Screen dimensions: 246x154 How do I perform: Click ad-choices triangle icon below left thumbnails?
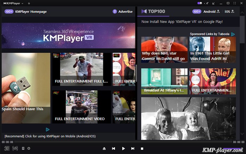pos(47,129)
